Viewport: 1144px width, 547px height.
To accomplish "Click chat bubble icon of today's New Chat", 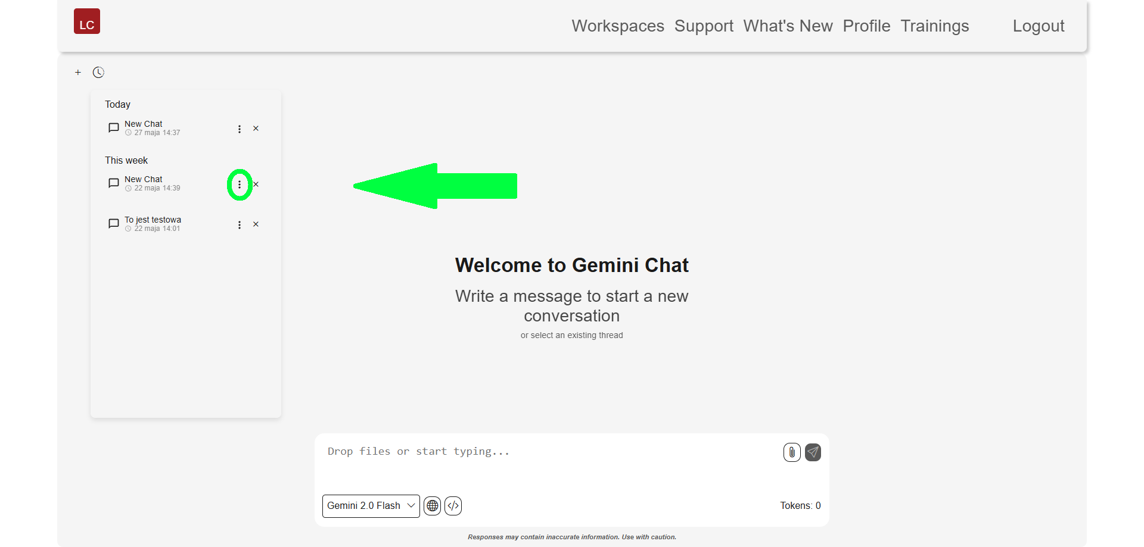I will coord(114,128).
